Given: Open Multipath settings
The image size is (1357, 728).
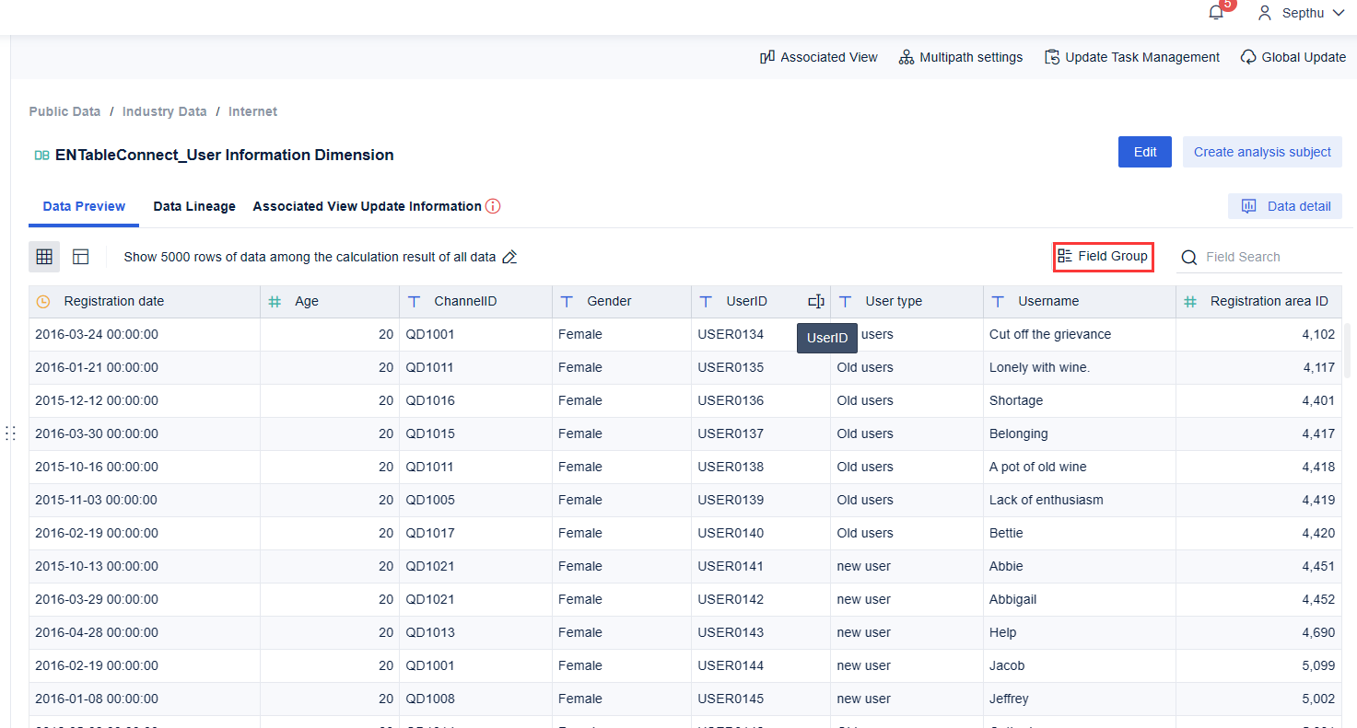Looking at the screenshot, I should coord(961,57).
